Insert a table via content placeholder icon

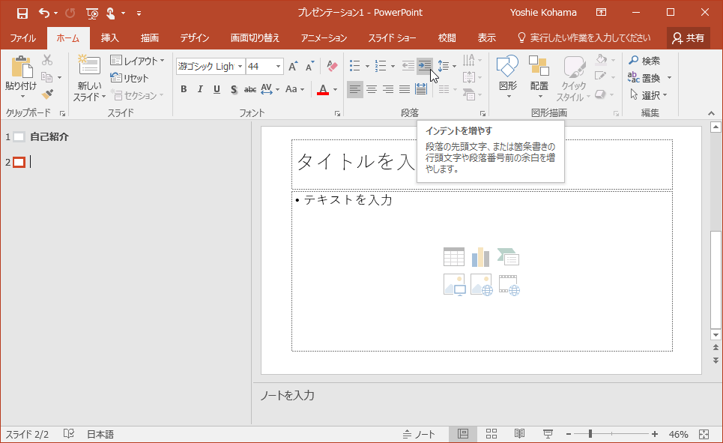click(x=454, y=257)
